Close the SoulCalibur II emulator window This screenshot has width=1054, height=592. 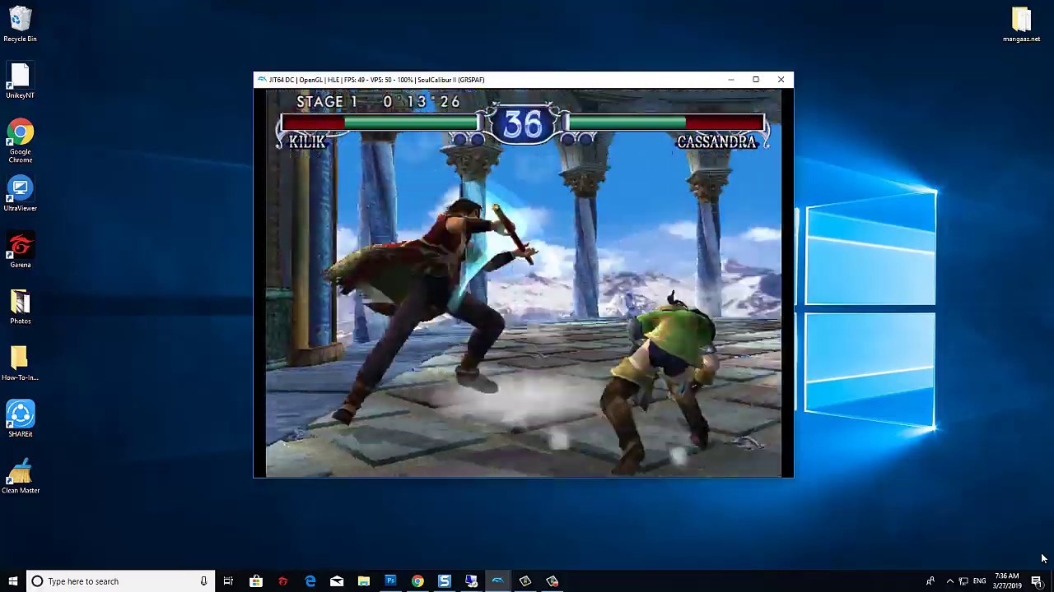[781, 80]
